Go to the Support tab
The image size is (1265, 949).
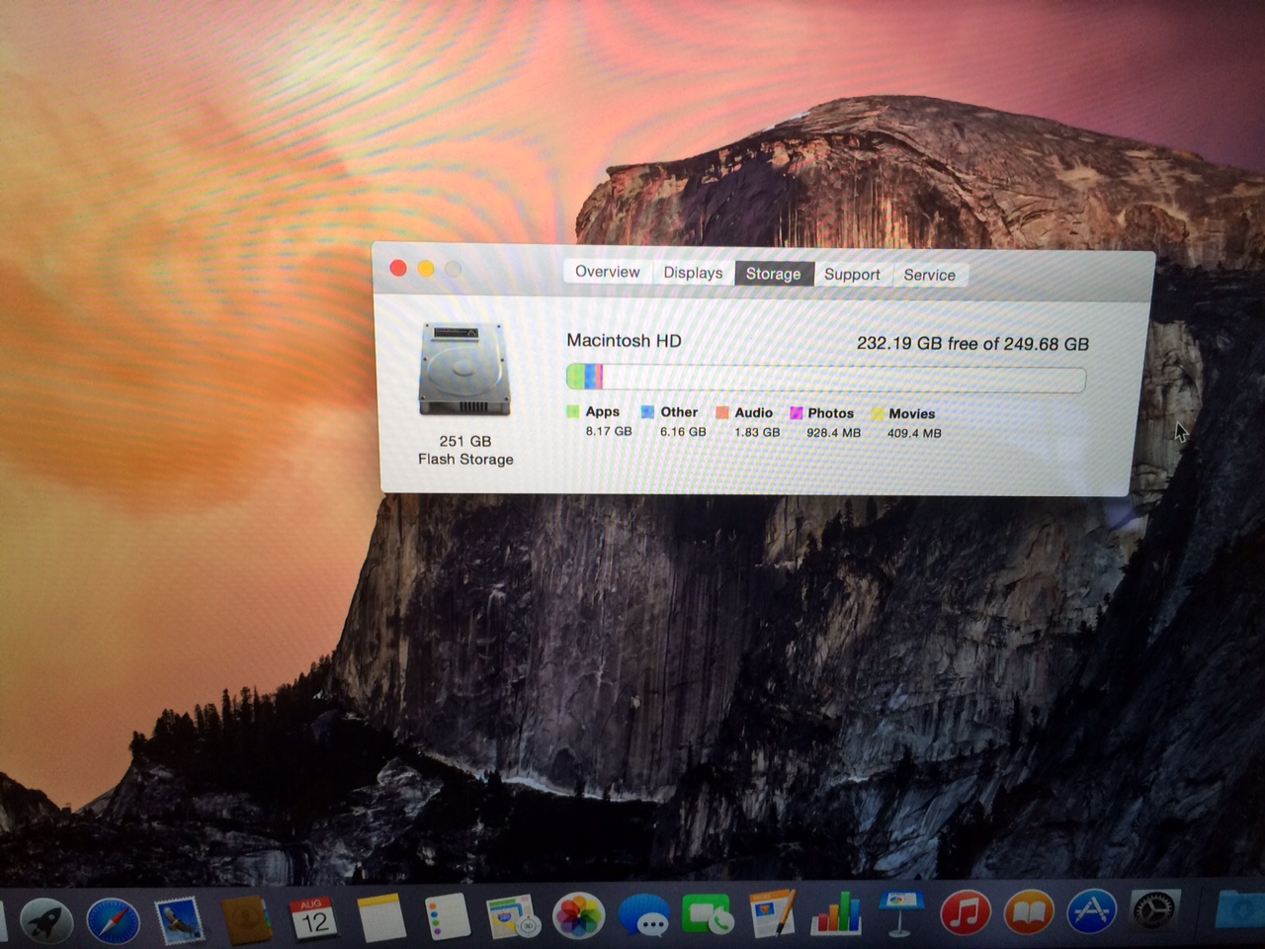(852, 275)
